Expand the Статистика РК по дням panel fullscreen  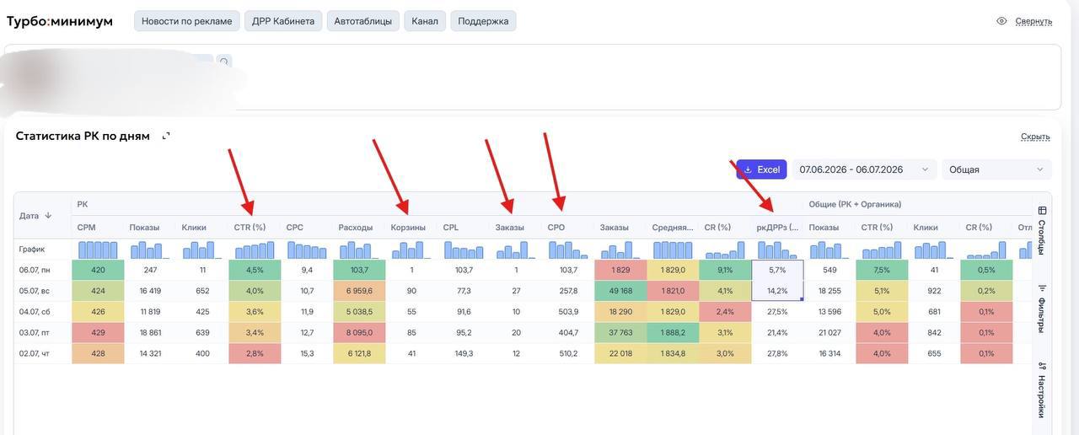pos(166,136)
